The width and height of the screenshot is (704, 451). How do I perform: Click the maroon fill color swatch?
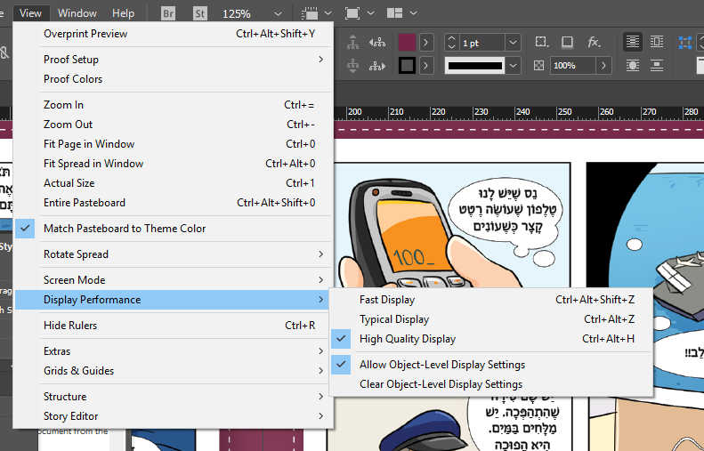(x=407, y=43)
